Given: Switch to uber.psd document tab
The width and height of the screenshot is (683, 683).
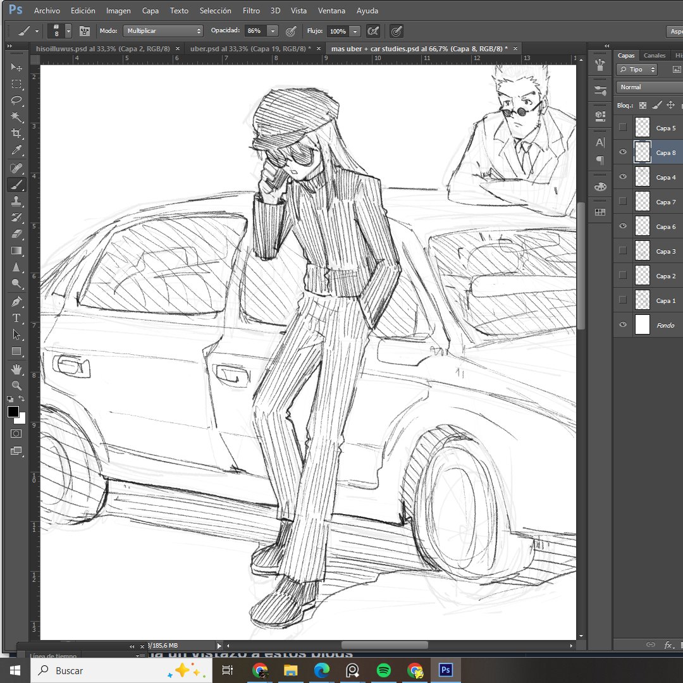Looking at the screenshot, I should [x=250, y=49].
